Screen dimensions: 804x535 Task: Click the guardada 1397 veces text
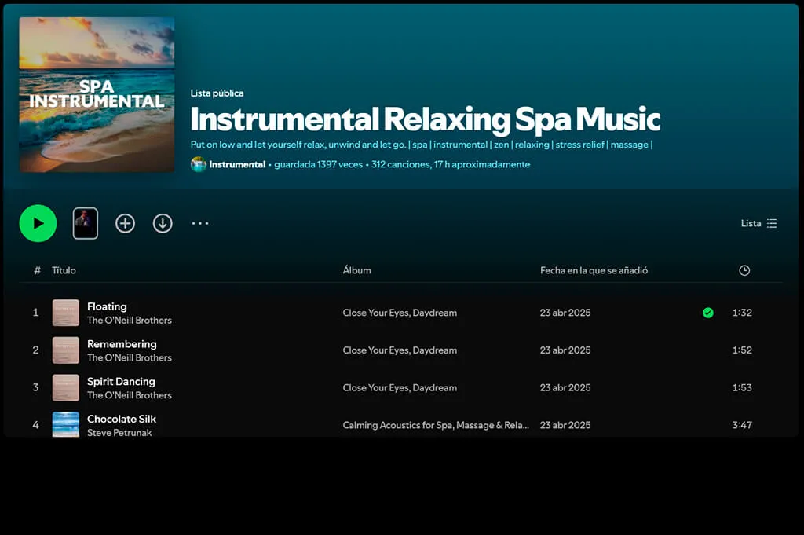pos(319,165)
